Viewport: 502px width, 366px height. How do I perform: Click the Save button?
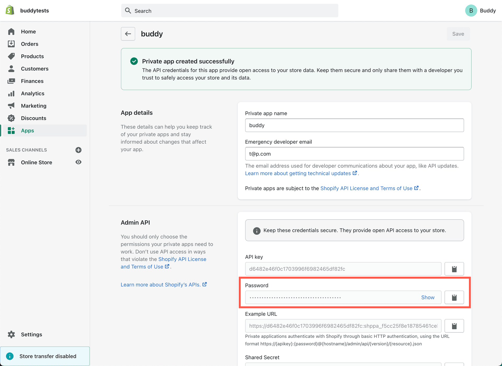tap(458, 34)
